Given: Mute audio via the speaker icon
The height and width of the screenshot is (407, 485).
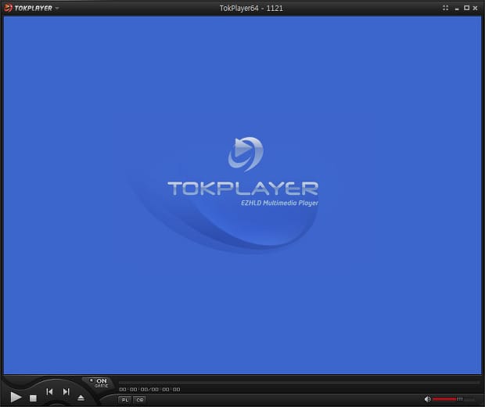Looking at the screenshot, I should (x=427, y=399).
